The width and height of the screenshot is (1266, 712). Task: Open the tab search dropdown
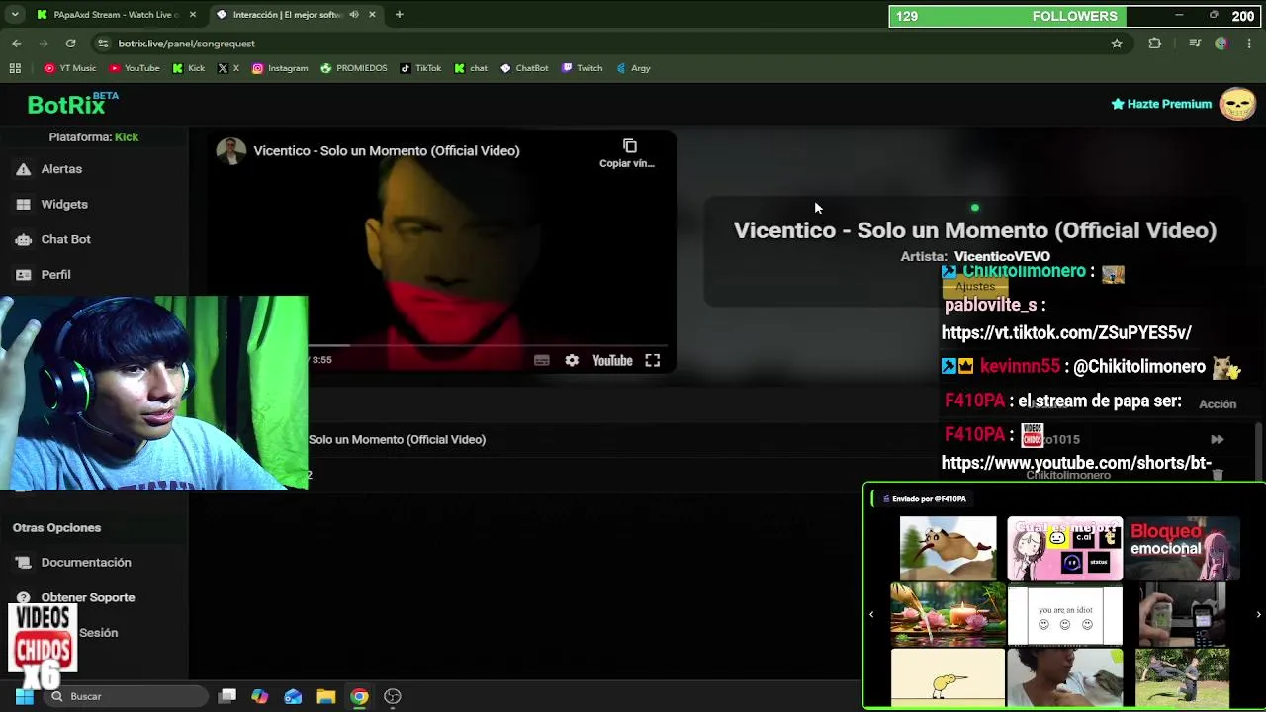click(15, 15)
